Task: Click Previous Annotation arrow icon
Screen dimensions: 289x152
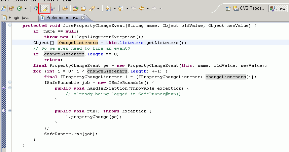Action: pyautogui.click(x=121, y=8)
